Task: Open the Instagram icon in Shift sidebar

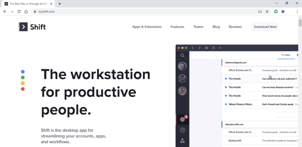Action: [182, 130]
